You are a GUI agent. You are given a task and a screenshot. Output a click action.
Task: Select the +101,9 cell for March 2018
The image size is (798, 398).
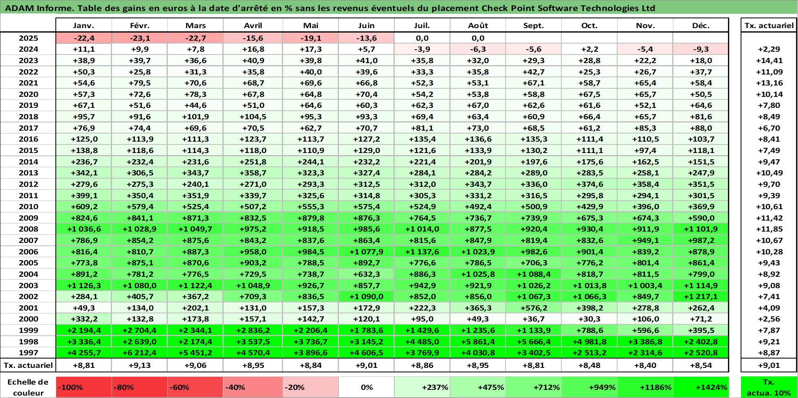(195, 117)
